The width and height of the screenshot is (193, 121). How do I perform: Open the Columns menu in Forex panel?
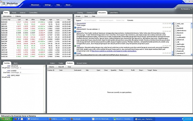click(x=18, y=16)
